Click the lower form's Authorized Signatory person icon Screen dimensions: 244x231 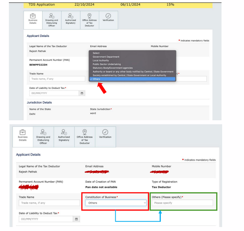[64, 132]
